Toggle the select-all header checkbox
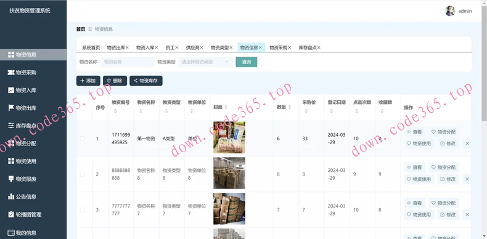487x239 pixels. [82, 107]
